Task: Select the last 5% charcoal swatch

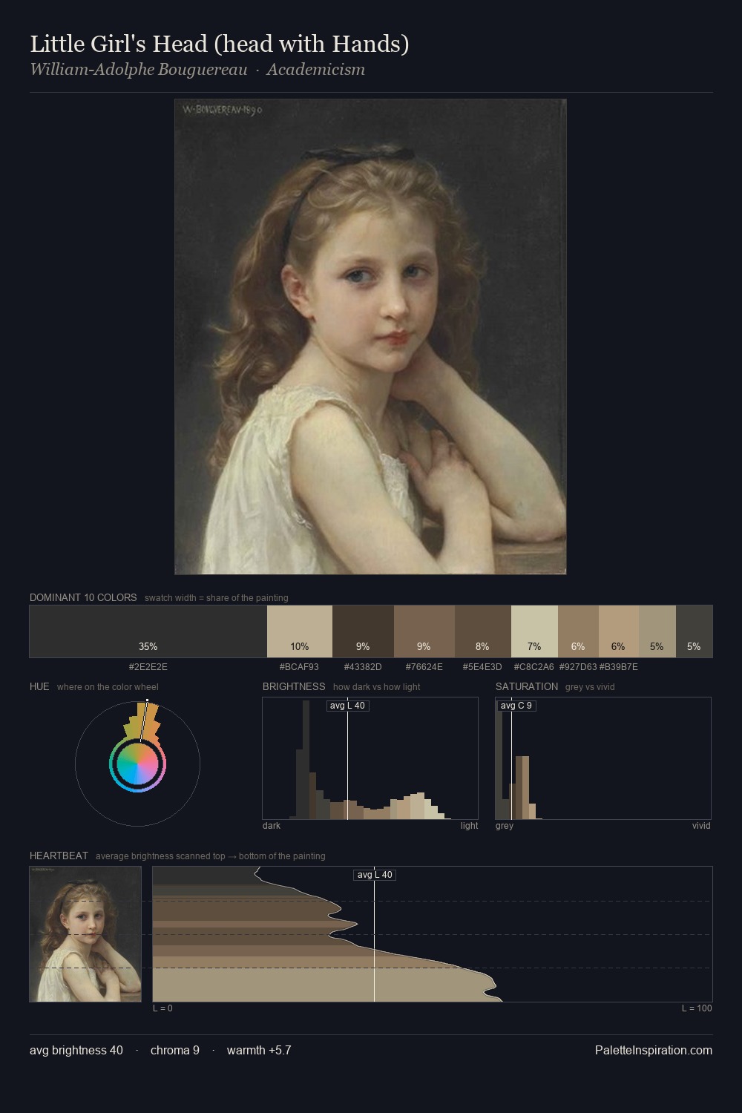Action: pyautogui.click(x=694, y=631)
